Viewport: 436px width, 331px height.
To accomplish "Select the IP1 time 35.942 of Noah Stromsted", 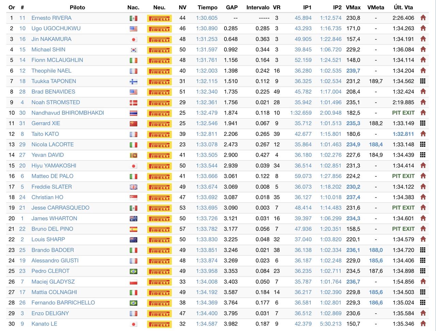I will tap(303, 102).
